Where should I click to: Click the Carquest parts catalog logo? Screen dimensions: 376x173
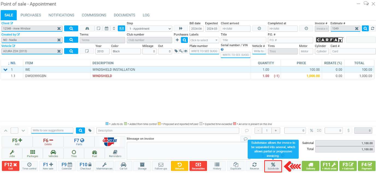click(x=110, y=142)
